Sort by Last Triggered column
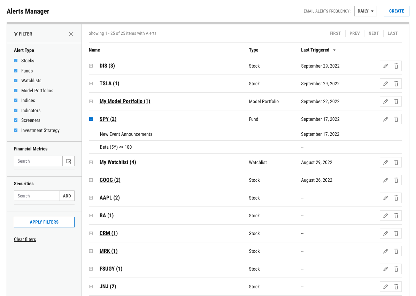The image size is (416, 296). pos(318,50)
